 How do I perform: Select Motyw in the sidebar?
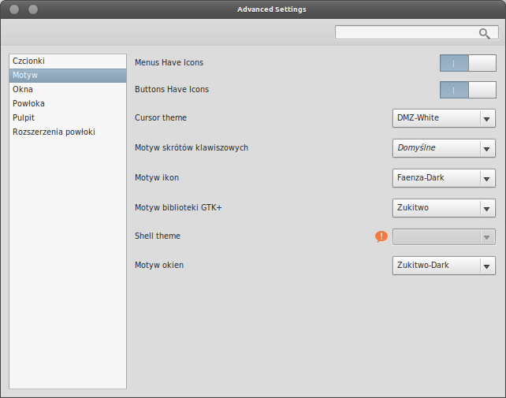coord(68,75)
